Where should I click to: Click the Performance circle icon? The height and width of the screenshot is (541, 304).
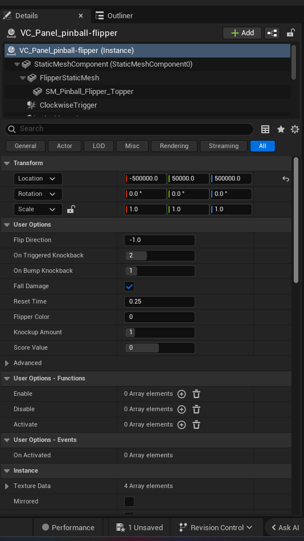pyautogui.click(x=46, y=527)
